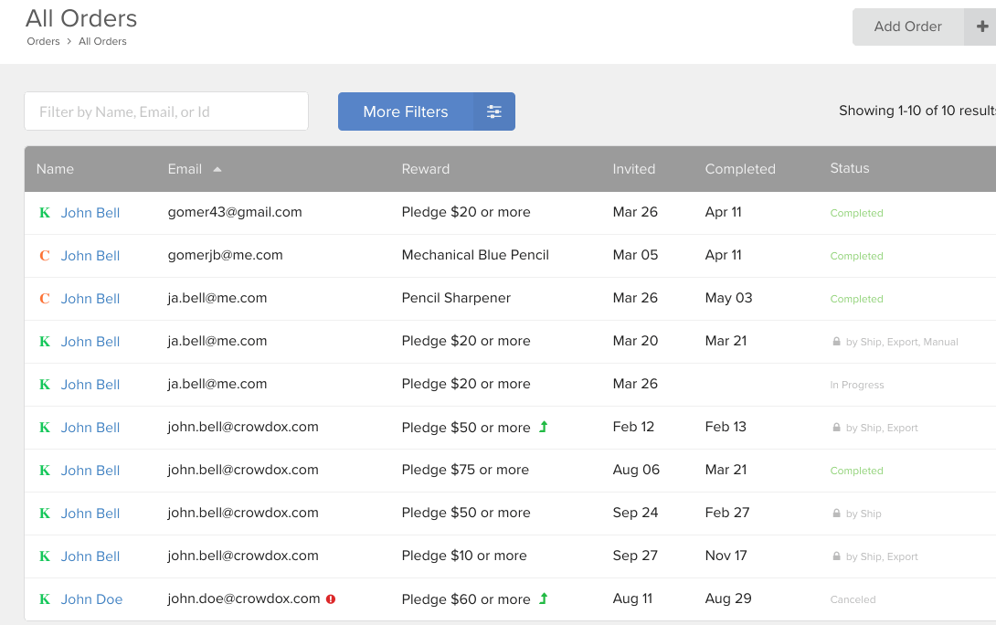Click the K icon in the Pledge $75 row
Screen dimensions: 996x625
pyautogui.click(x=45, y=470)
